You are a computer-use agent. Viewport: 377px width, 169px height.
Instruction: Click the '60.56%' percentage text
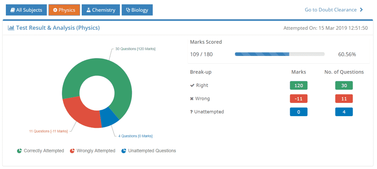tap(347, 54)
